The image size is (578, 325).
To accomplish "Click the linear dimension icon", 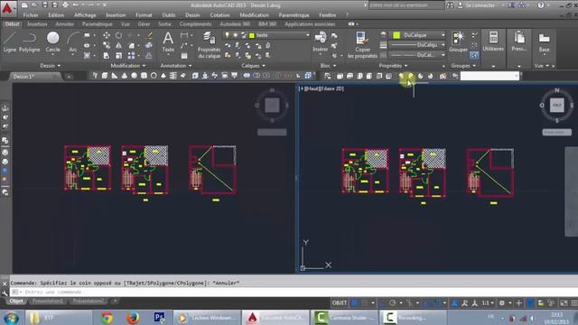I will [x=184, y=35].
